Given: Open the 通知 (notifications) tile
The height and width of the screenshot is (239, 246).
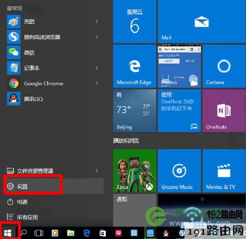Looking at the screenshot, I should click(134, 210).
